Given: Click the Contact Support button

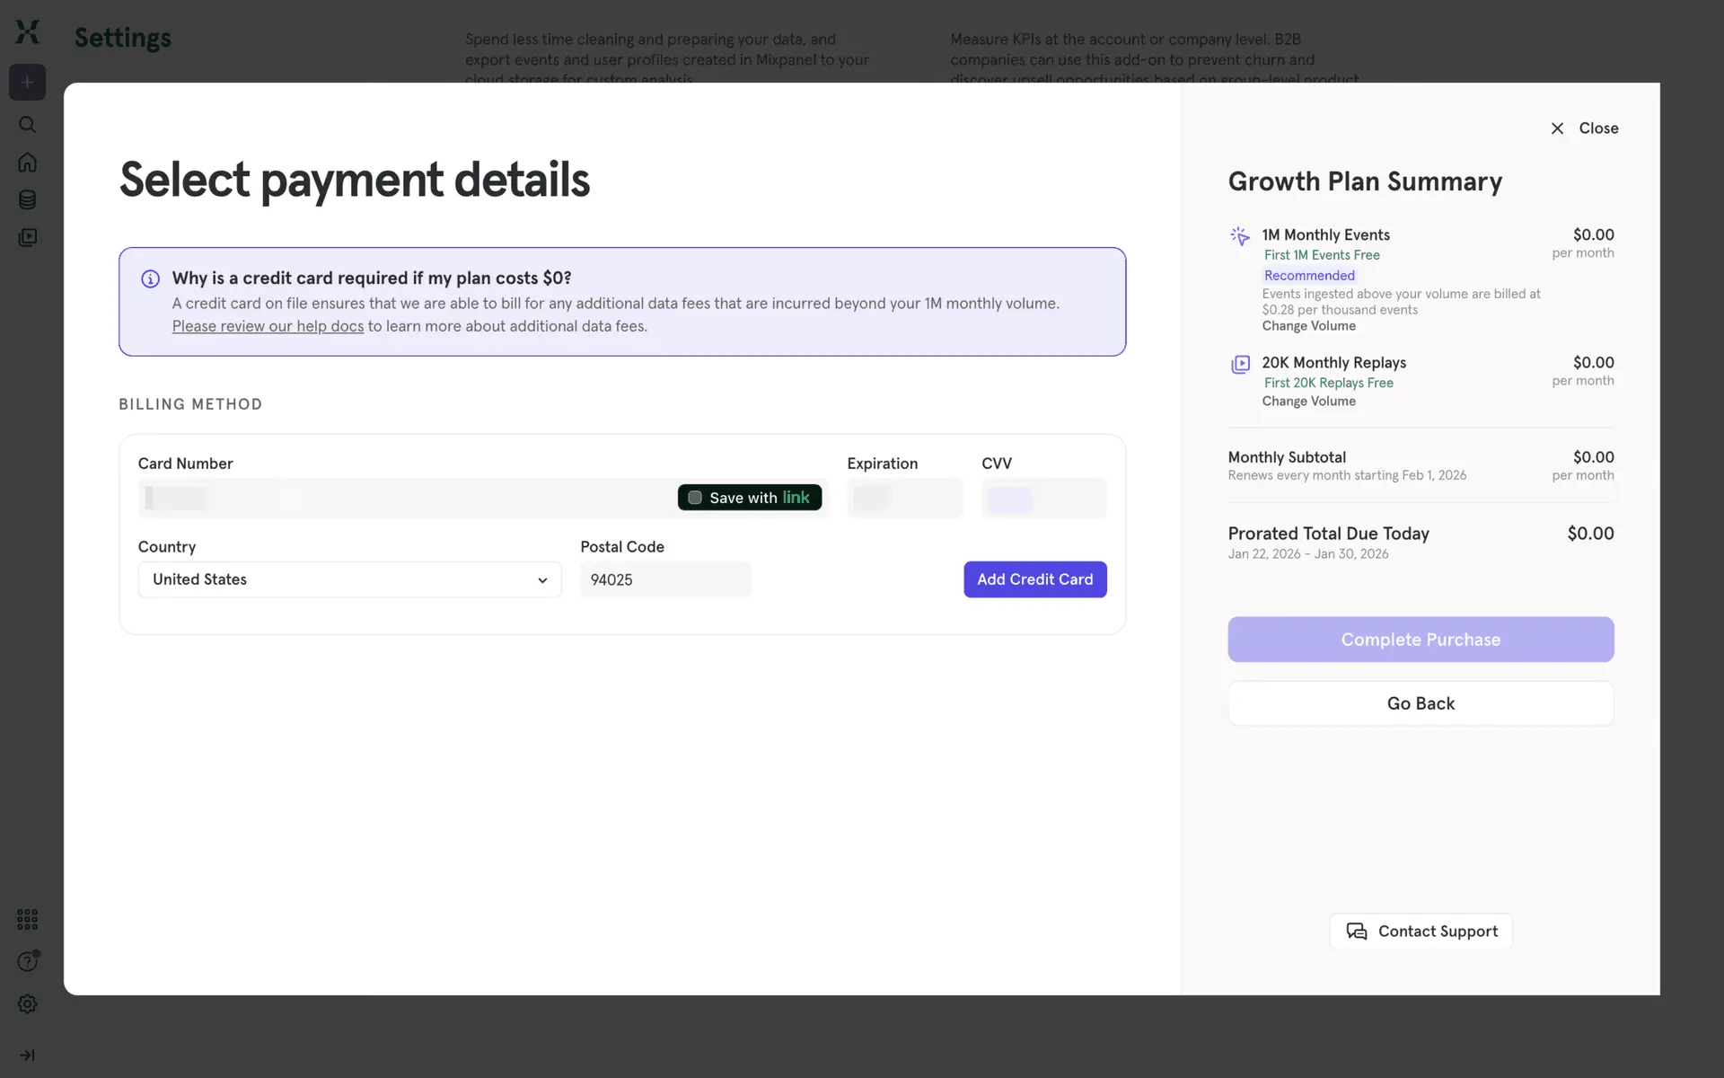Looking at the screenshot, I should tap(1421, 932).
